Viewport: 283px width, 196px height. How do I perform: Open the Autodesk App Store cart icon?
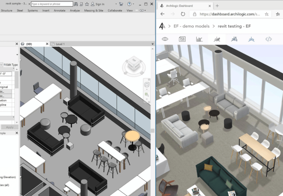coord(121,4)
